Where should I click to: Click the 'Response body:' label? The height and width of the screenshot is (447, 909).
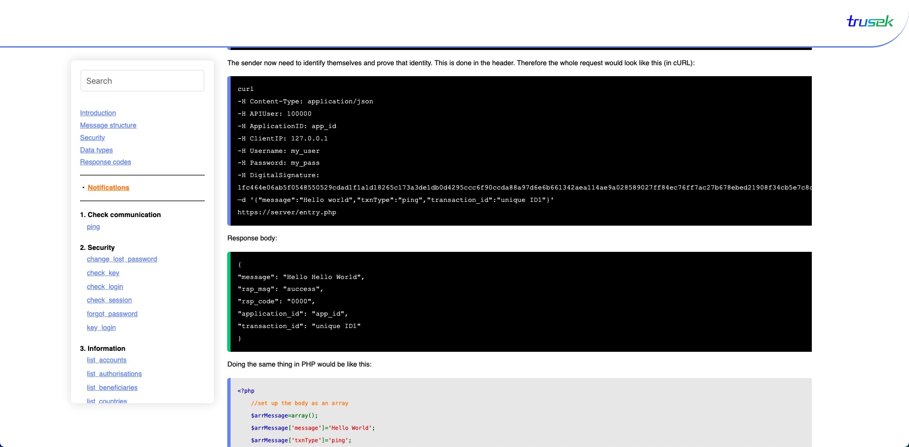tap(252, 238)
